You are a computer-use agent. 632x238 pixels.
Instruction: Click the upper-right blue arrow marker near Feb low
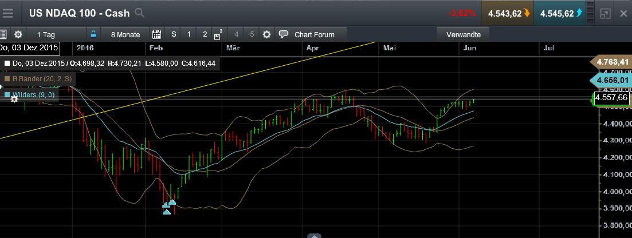[172, 202]
